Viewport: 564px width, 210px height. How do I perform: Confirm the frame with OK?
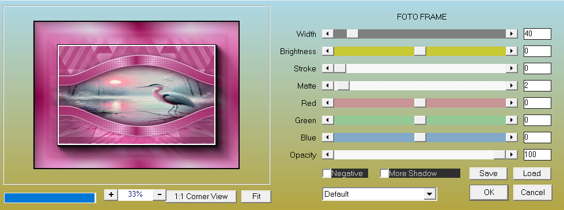point(489,192)
